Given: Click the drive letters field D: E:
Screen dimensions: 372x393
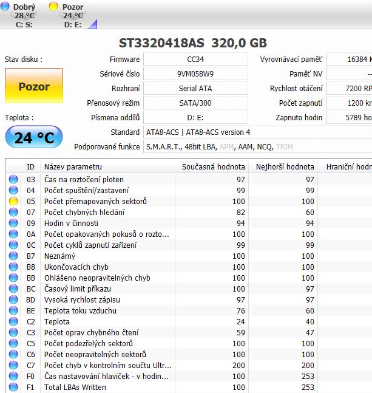Looking at the screenshot, I should [195, 118].
